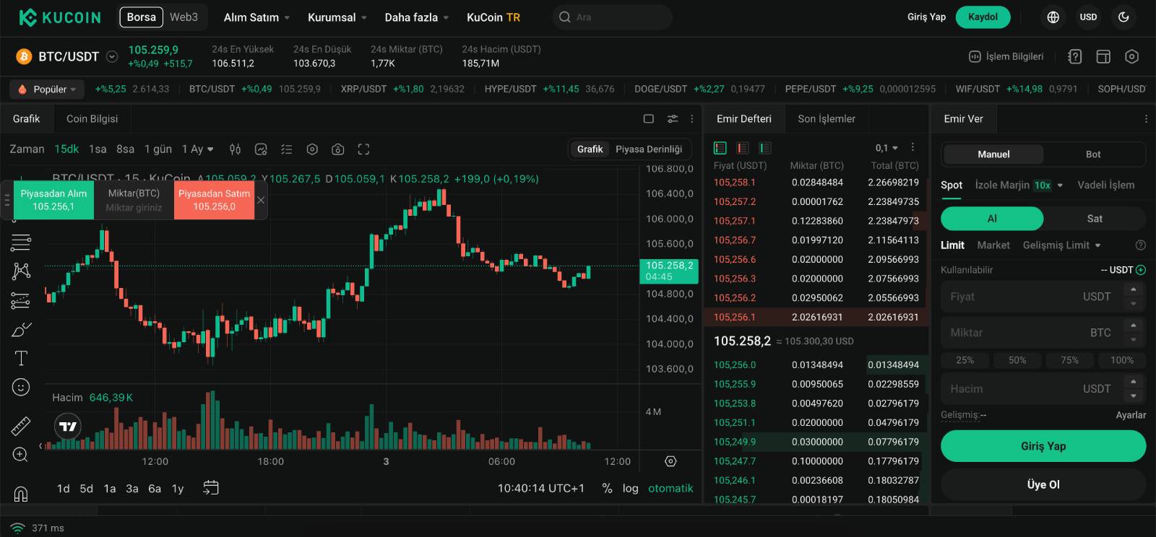1156x537 pixels.
Task: Expand the Alım Satım menu
Action: coord(256,17)
